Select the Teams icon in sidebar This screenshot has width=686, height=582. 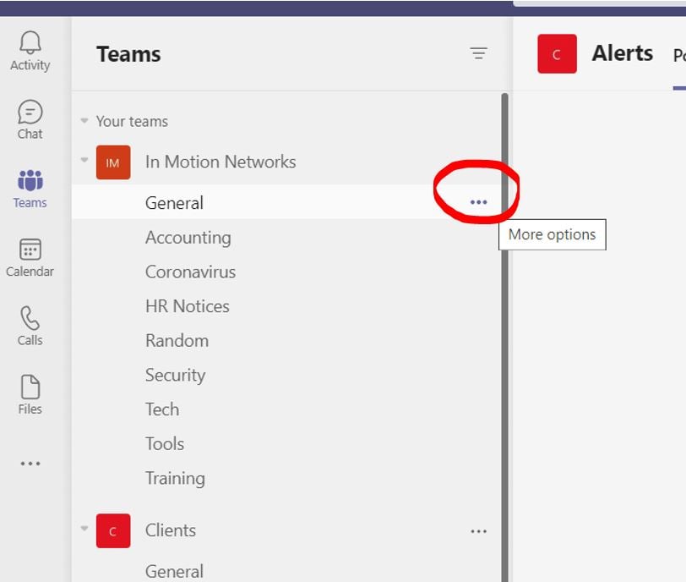pyautogui.click(x=30, y=189)
